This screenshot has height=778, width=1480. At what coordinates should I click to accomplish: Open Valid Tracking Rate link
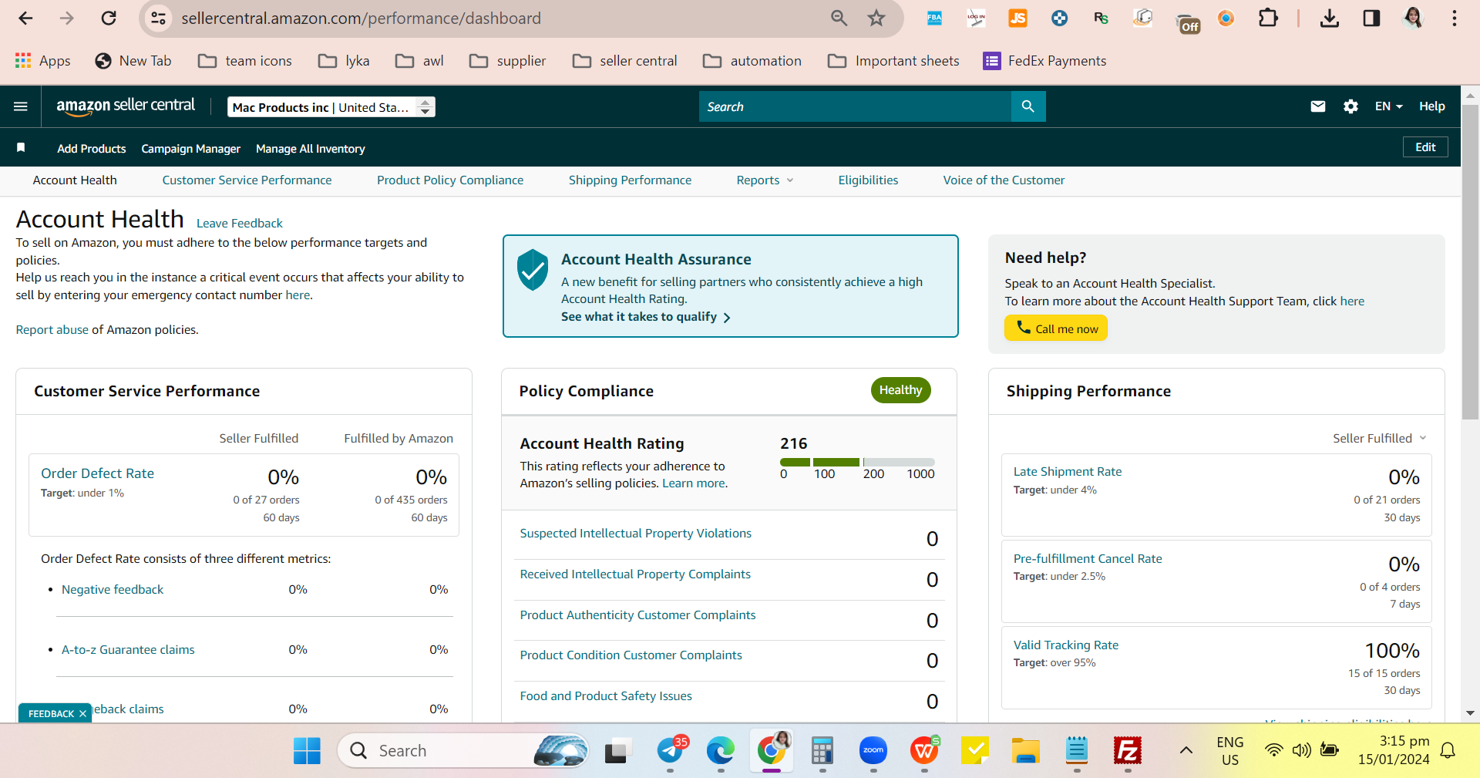point(1065,645)
